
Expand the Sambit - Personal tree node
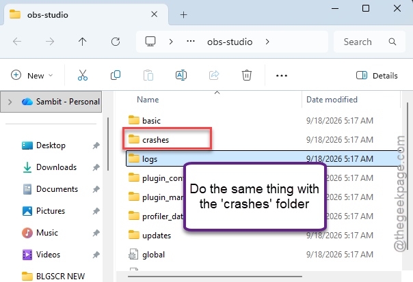(x=10, y=102)
